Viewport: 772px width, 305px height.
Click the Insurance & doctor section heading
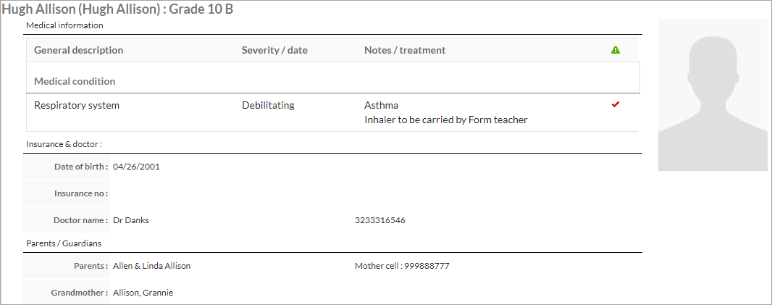pyautogui.click(x=64, y=144)
